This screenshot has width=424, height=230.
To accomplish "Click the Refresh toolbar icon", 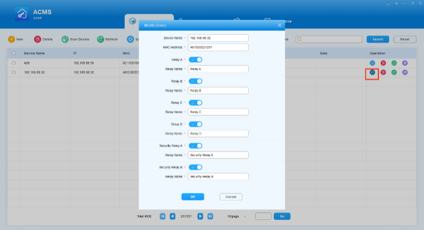I will pyautogui.click(x=100, y=39).
